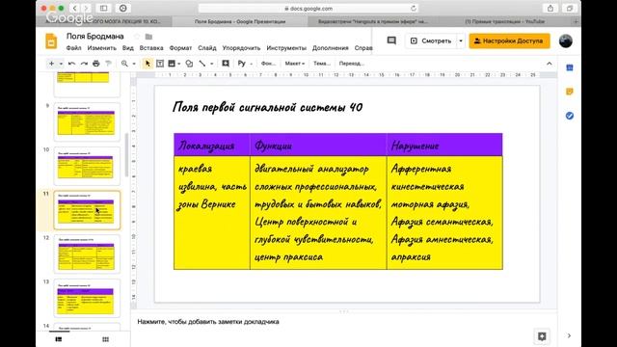This screenshot has height=347, width=617.
Task: Click the new slide plus button
Action: click(51, 64)
